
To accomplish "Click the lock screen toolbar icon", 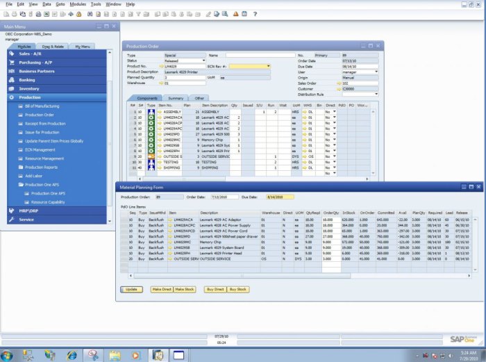I will coord(78,14).
